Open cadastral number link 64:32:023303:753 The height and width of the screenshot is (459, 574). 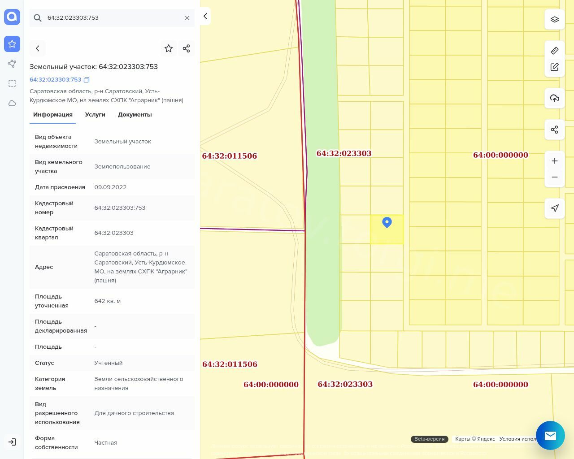[x=55, y=80]
